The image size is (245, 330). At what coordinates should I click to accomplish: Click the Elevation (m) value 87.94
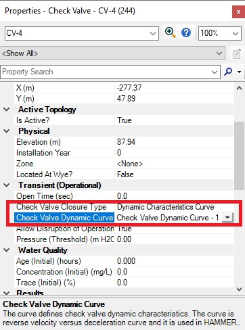tap(126, 142)
